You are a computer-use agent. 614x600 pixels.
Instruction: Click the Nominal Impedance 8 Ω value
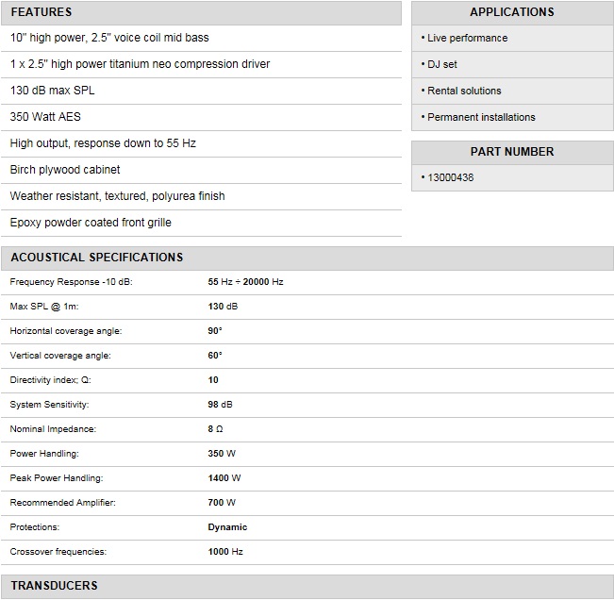click(215, 429)
